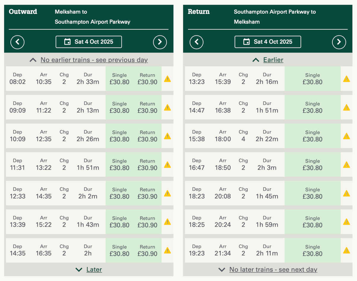Open Outward date picker Sat 4 Oct 2025
This screenshot has height=281, width=357.
pos(89,42)
